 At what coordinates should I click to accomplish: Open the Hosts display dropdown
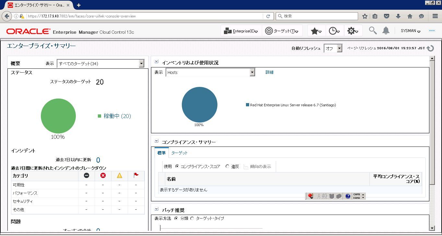pyautogui.click(x=210, y=72)
